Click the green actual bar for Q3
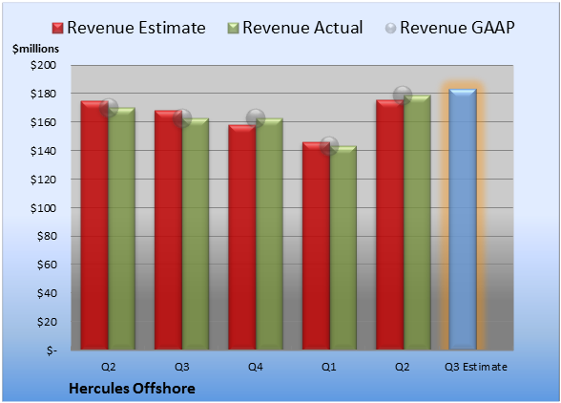The image size is (561, 403). click(x=196, y=234)
